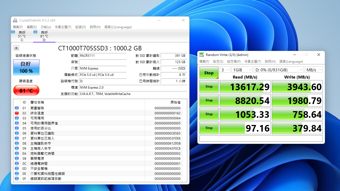Click the 良好 100 % health status button
The width and height of the screenshot is (340, 191).
pyautogui.click(x=26, y=67)
